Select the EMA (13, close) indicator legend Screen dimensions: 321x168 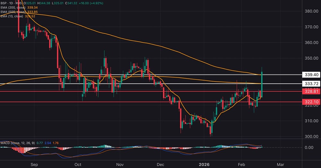tap(12, 16)
